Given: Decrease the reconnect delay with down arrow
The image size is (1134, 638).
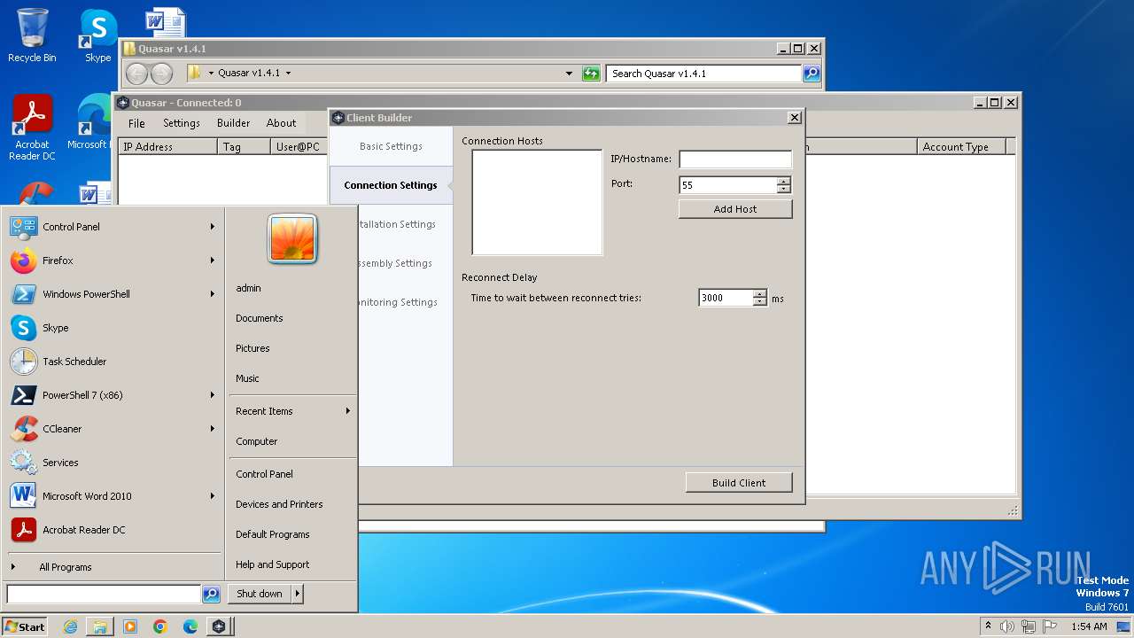Looking at the screenshot, I should coord(759,302).
